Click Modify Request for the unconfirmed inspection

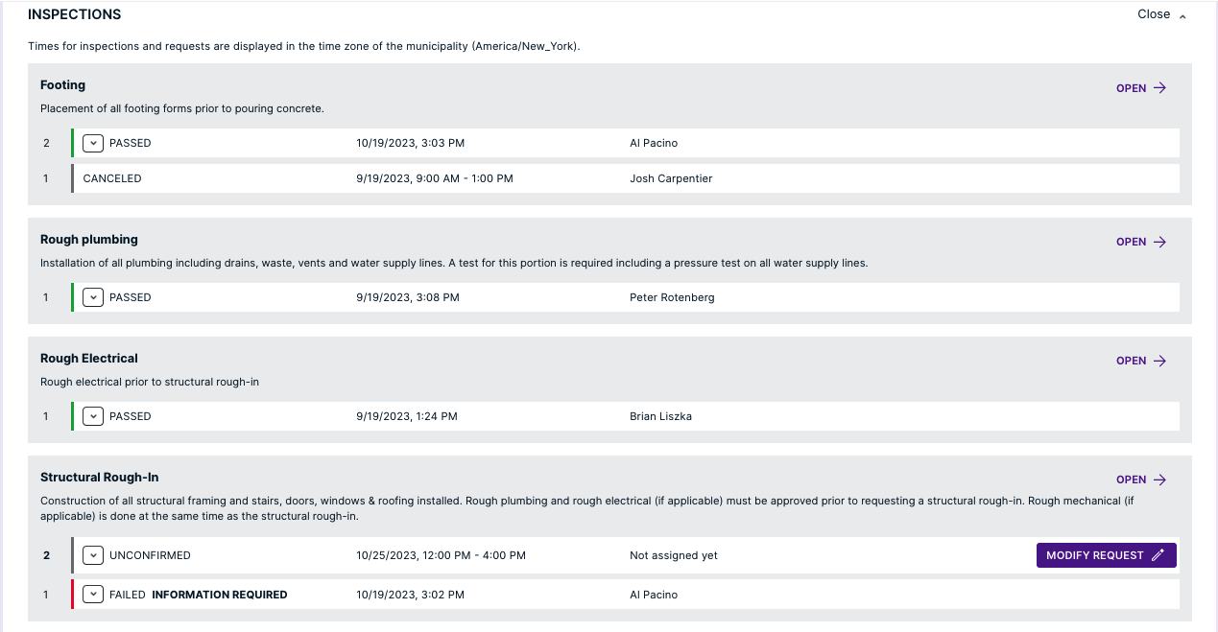[x=1099, y=554]
